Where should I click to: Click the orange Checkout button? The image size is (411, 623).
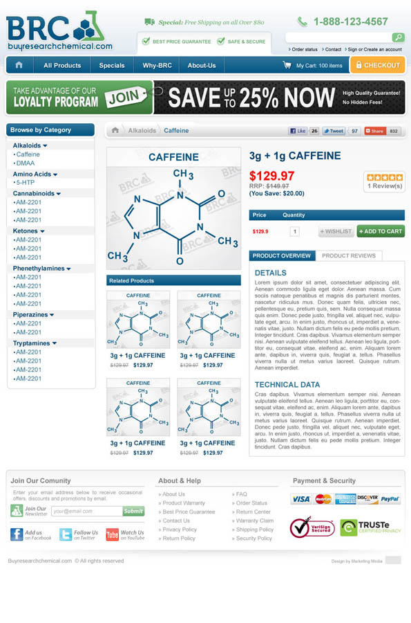point(377,65)
